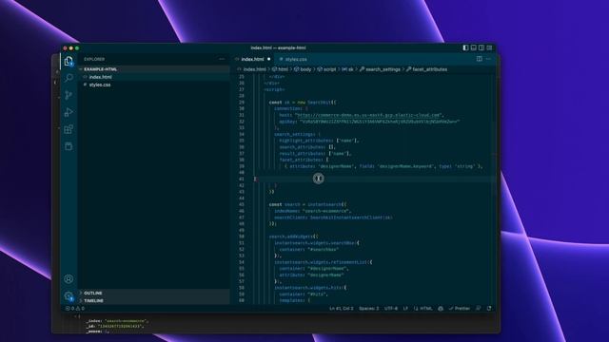The height and width of the screenshot is (342, 609).
Task: Click unsaved dot on index.html tab
Action: 268,59
